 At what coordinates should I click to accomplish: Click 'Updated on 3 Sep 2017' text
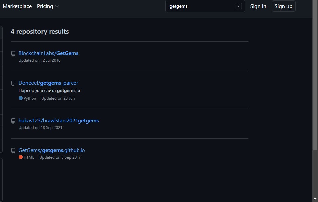coord(60,157)
